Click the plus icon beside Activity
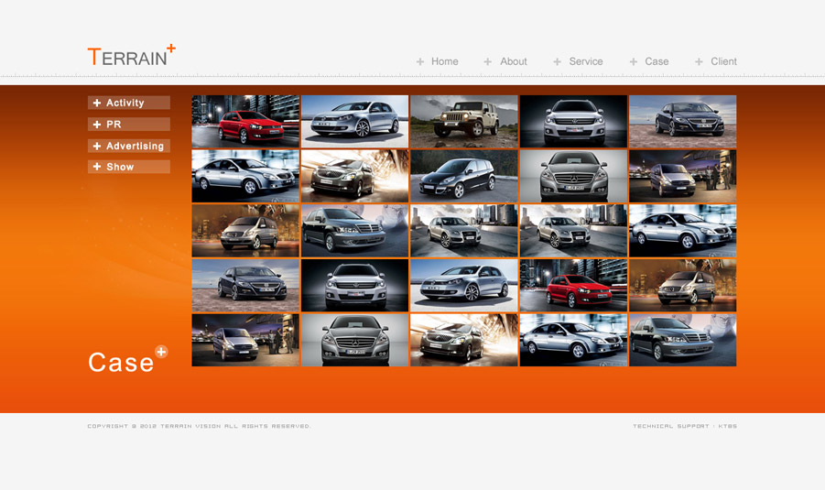The image size is (825, 490). tap(97, 103)
